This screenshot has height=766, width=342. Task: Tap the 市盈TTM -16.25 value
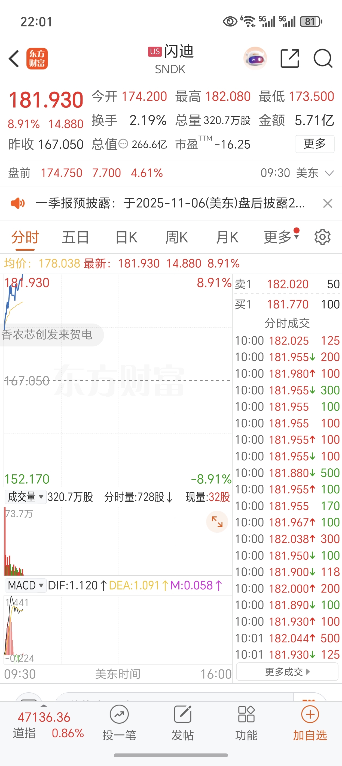tap(233, 144)
